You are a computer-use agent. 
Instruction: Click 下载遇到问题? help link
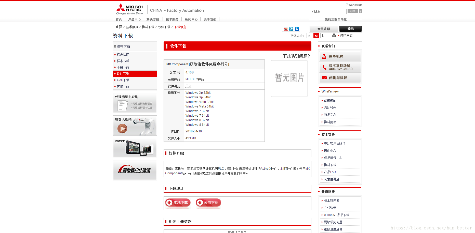tap(296, 56)
